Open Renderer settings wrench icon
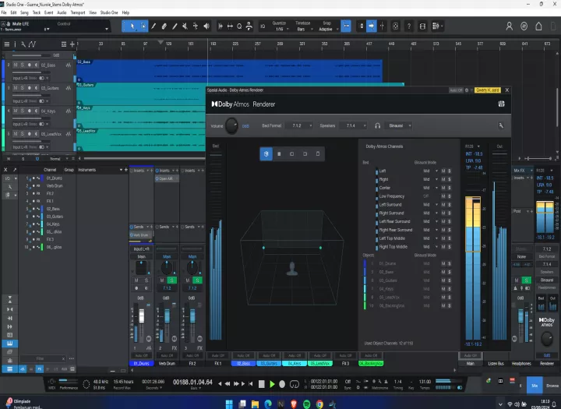 pos(501,125)
